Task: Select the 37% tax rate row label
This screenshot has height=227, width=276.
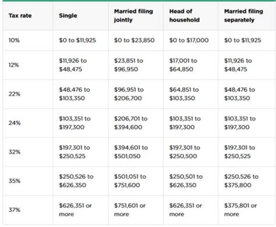Action: coord(14,210)
